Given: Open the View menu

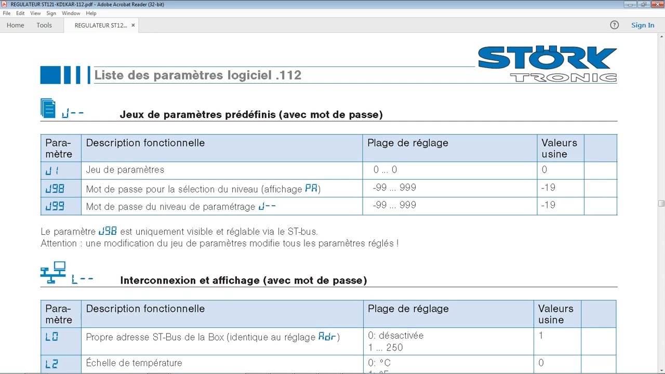Looking at the screenshot, I should point(35,13).
